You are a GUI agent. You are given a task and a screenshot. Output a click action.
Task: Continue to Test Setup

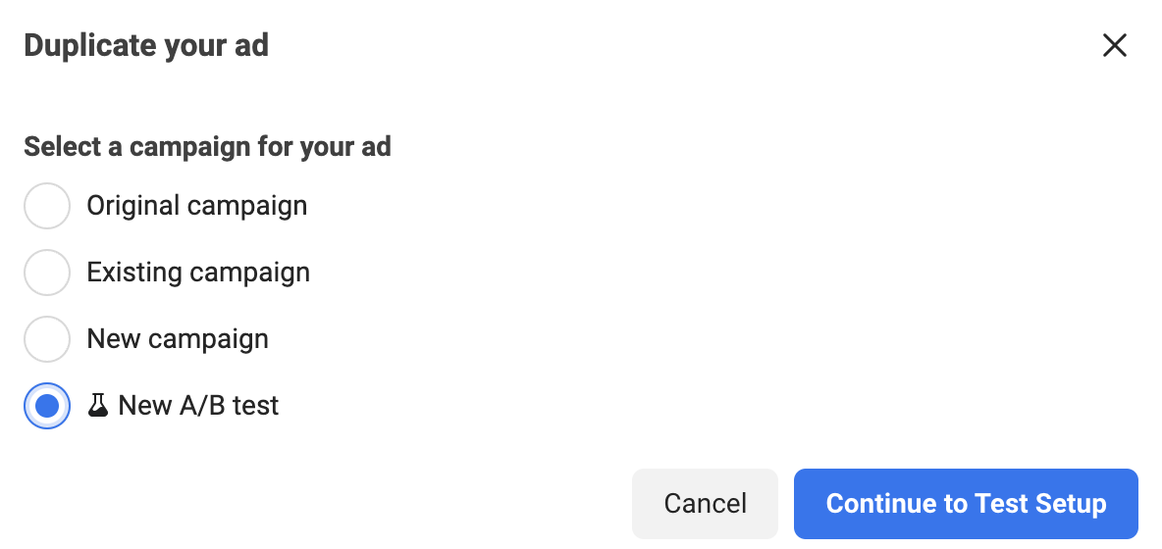(x=966, y=503)
